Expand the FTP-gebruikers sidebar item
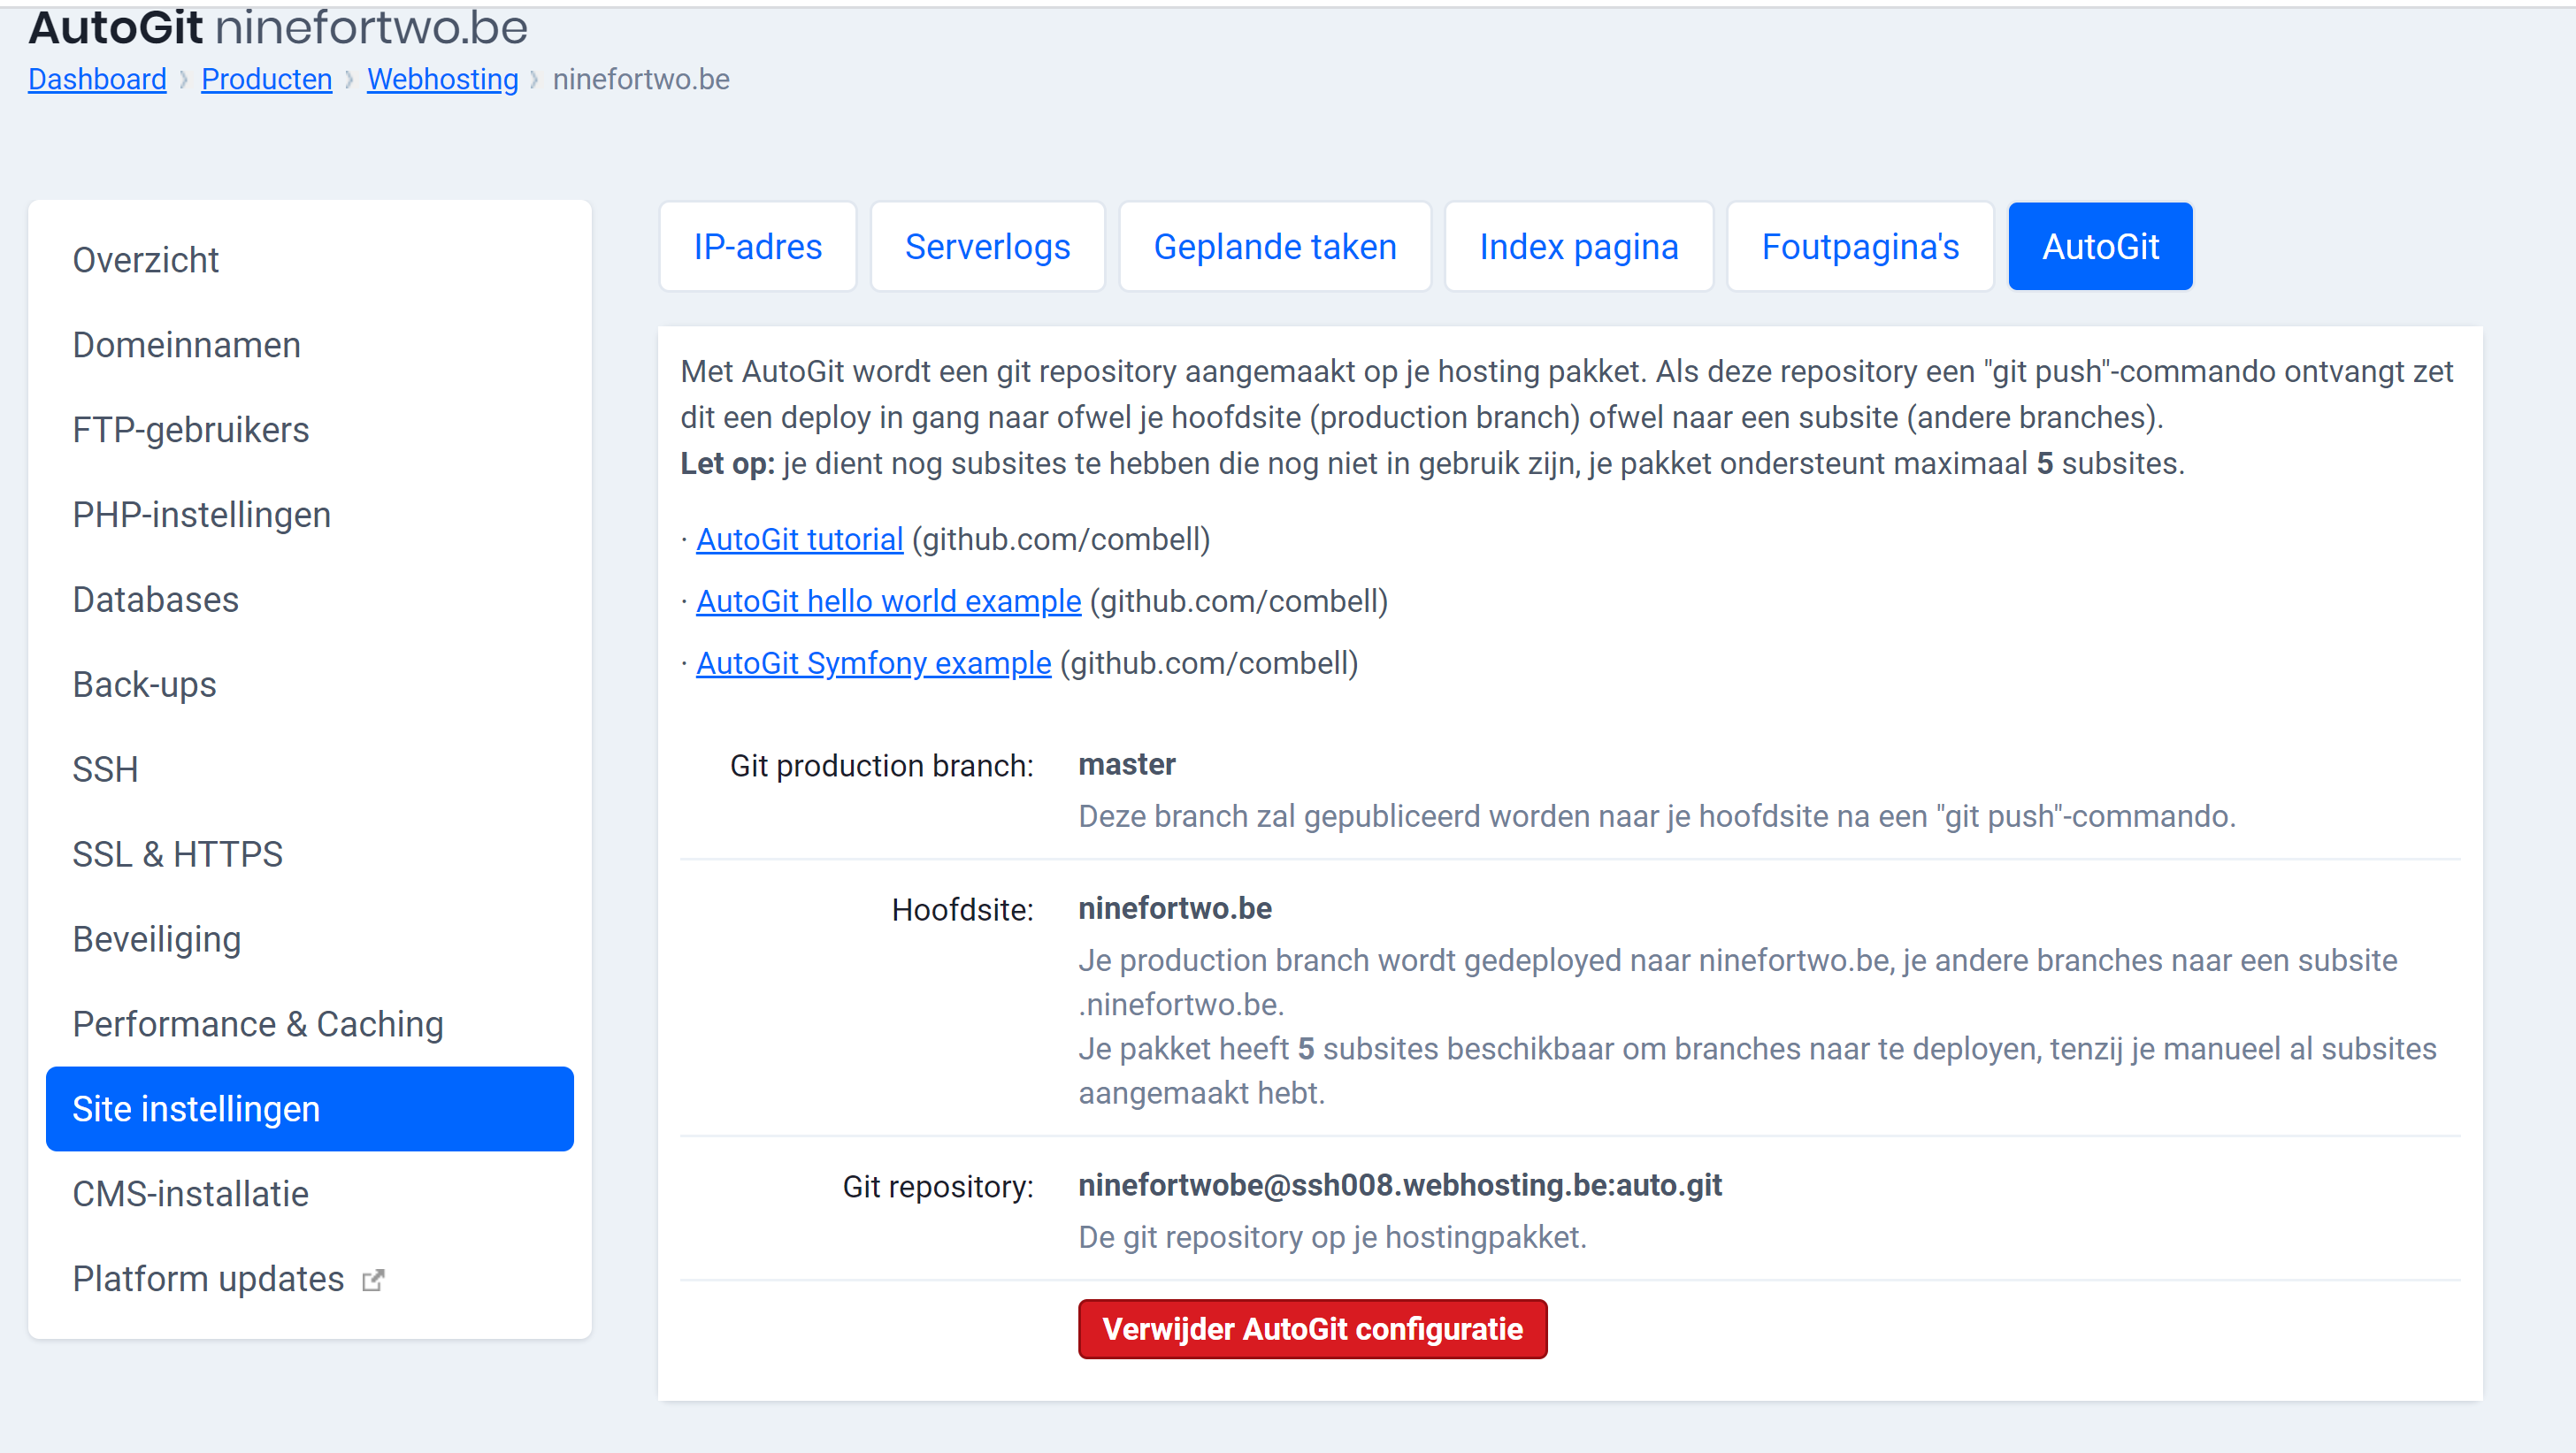The width and height of the screenshot is (2576, 1453). pyautogui.click(x=191, y=430)
